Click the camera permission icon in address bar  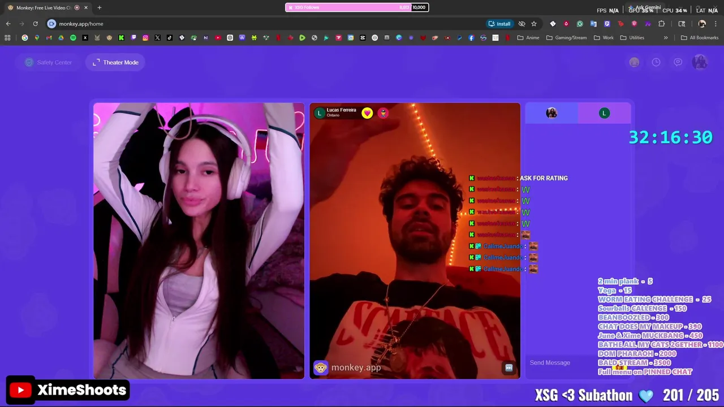(x=51, y=24)
